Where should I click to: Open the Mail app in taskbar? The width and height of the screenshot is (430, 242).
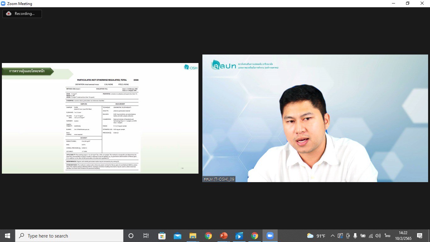(177, 236)
